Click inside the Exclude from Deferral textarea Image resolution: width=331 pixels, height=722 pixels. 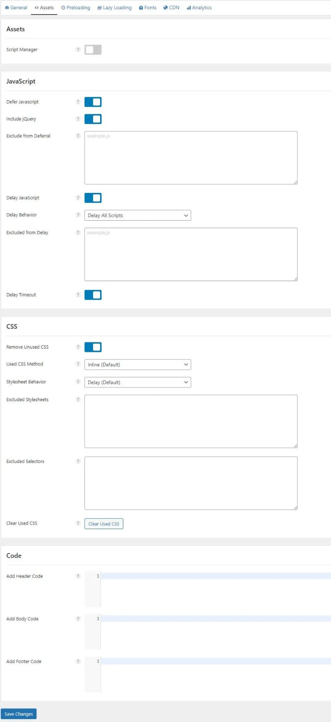click(191, 158)
